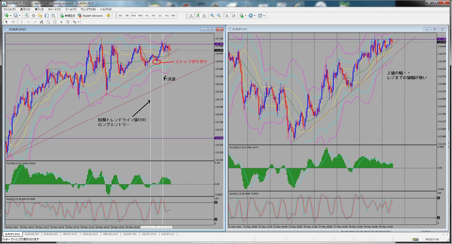452x244 pixels.
Task: Open the チャート(C) menu
Action: (x=54, y=9)
